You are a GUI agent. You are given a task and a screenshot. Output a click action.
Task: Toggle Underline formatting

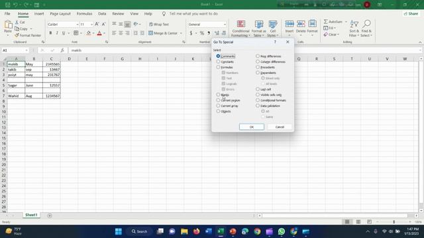64,33
